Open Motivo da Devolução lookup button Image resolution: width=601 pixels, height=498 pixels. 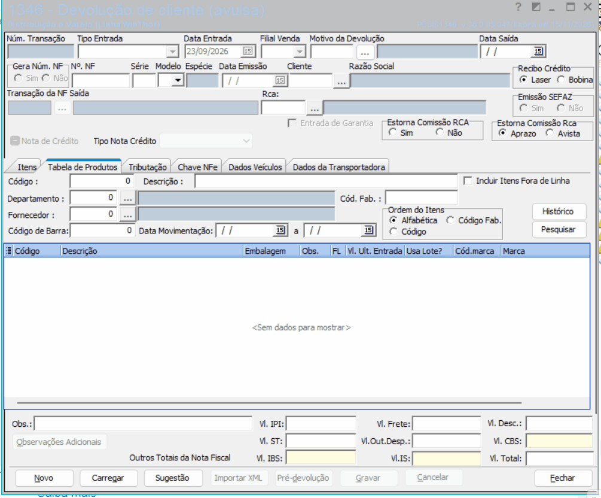point(365,52)
